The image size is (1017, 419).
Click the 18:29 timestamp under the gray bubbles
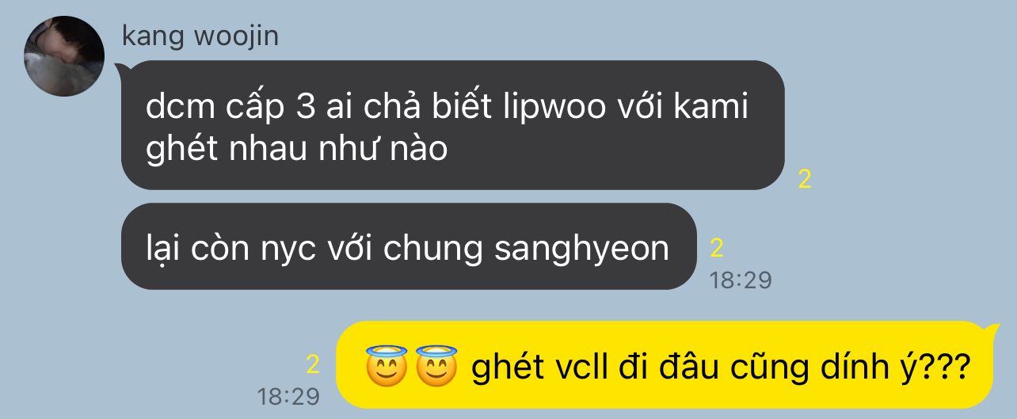[741, 280]
